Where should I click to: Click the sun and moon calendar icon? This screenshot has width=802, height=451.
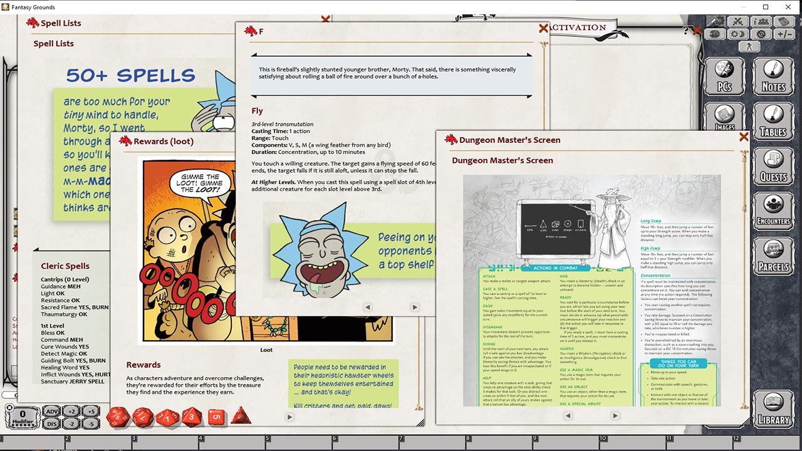tap(739, 34)
